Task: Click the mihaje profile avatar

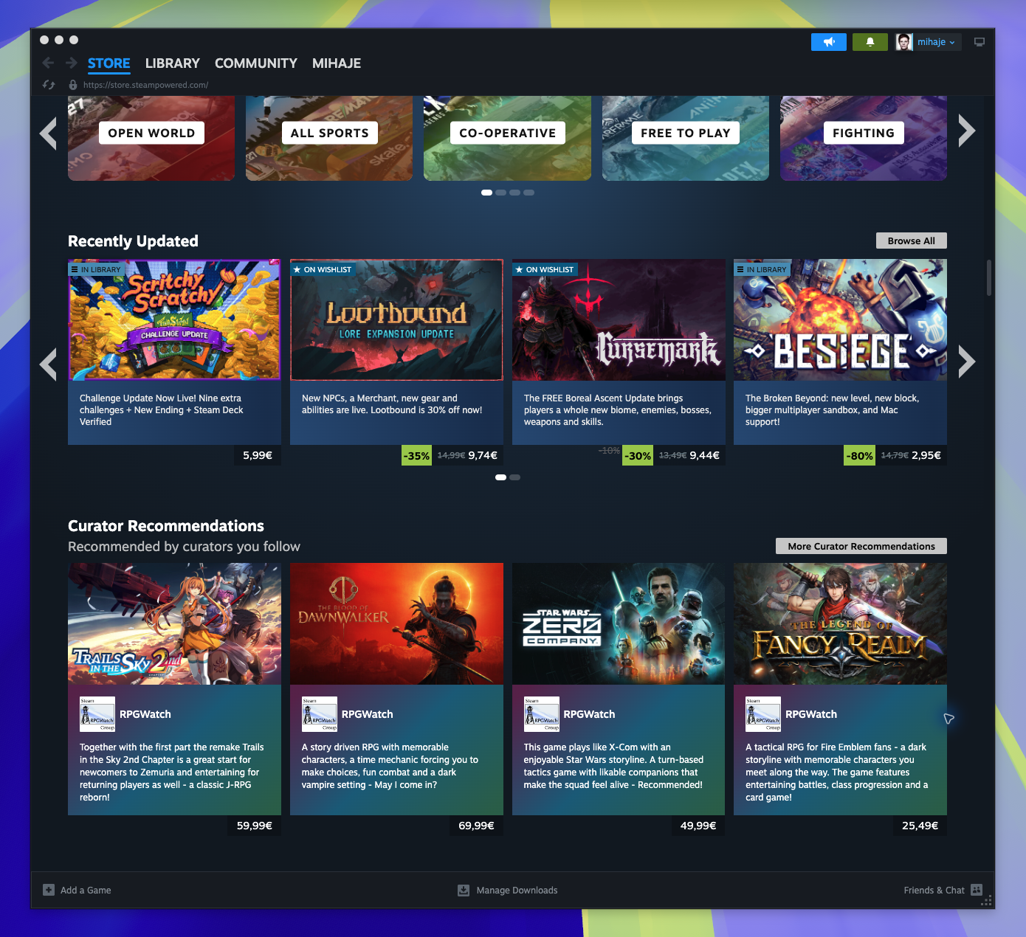Action: tap(904, 42)
